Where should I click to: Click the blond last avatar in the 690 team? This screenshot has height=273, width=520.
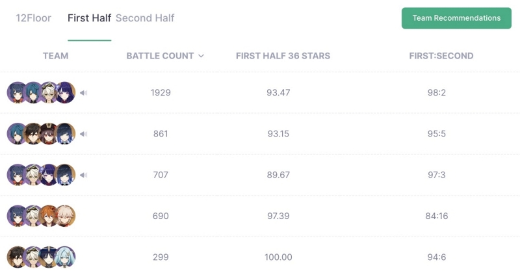[66, 216]
